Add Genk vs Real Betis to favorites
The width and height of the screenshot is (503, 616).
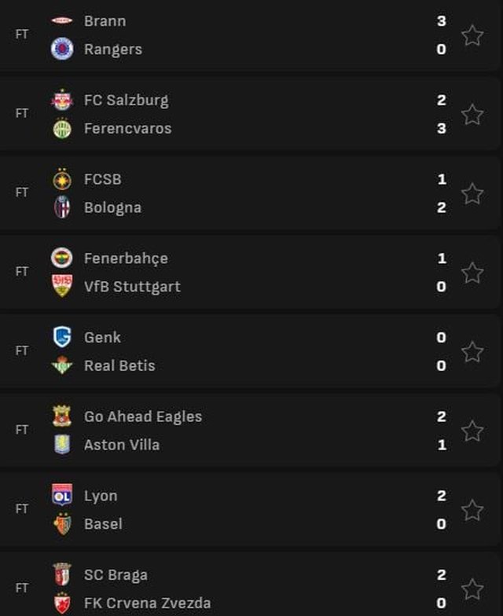click(x=472, y=352)
